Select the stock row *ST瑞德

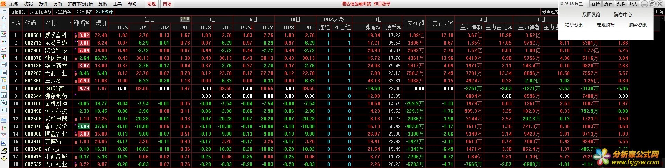click(54, 88)
